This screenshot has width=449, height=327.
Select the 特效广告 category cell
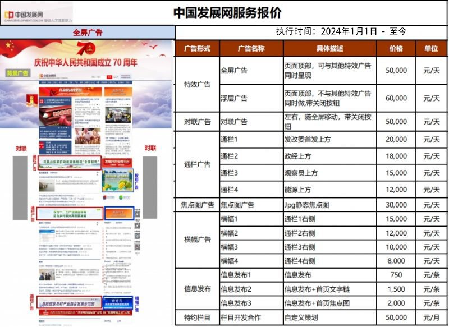(x=198, y=84)
